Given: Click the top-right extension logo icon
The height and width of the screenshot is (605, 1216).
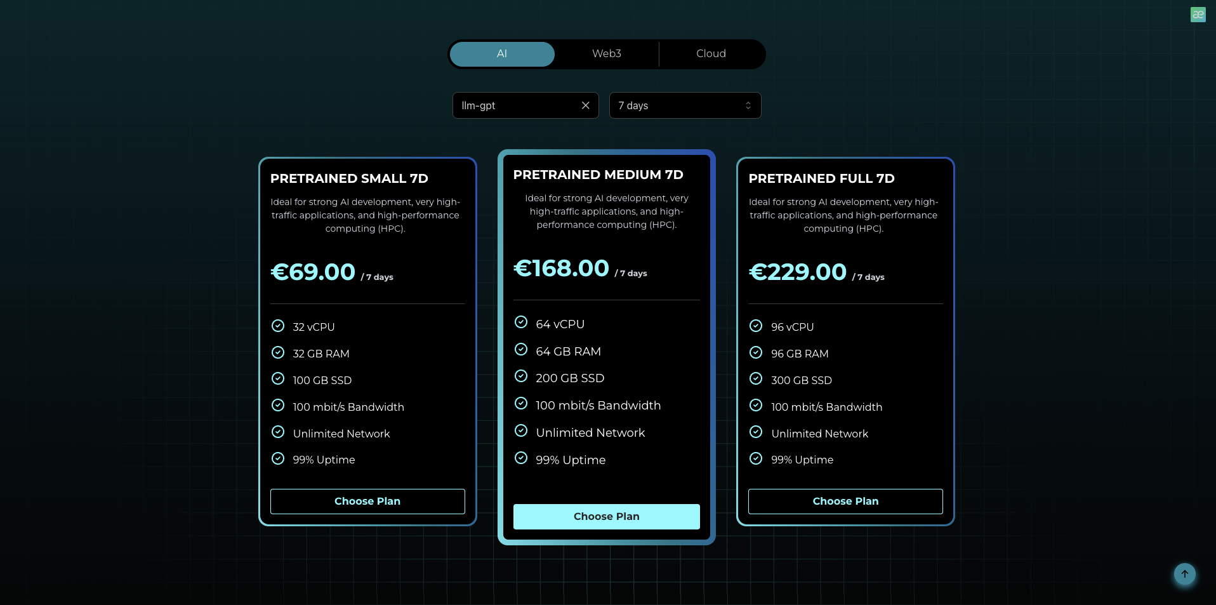Looking at the screenshot, I should [1198, 15].
